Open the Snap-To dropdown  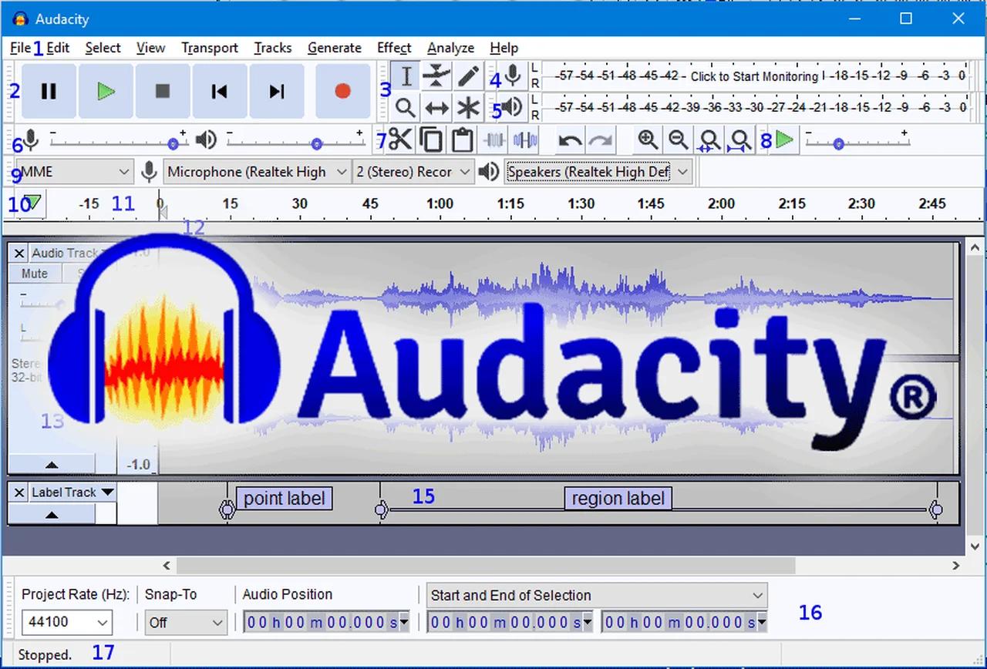[x=185, y=623]
